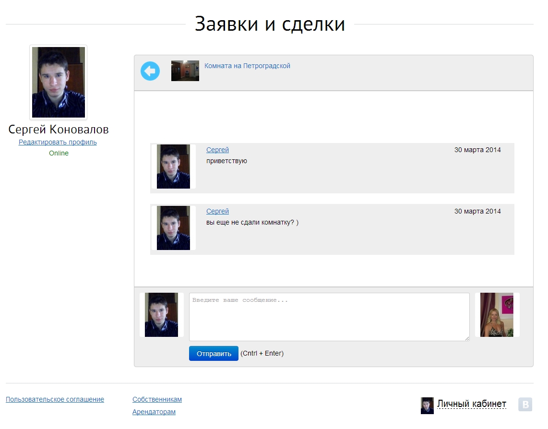Open the VK social network icon
548x429 pixels.
pyautogui.click(x=525, y=405)
